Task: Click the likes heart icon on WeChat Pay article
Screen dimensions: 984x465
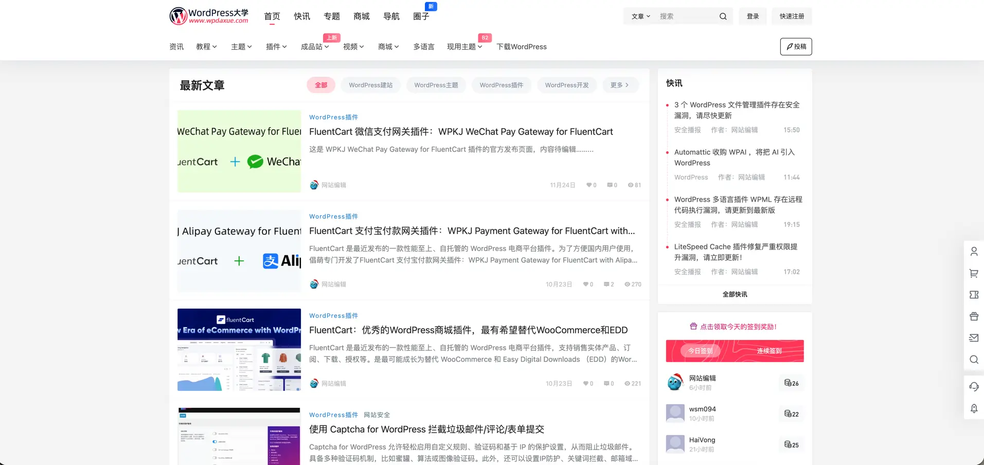Action: coord(589,185)
